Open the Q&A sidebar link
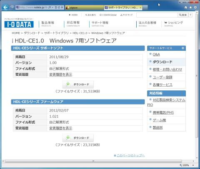Image resolution: width=200 pixels, height=169 pixels. pos(156,55)
